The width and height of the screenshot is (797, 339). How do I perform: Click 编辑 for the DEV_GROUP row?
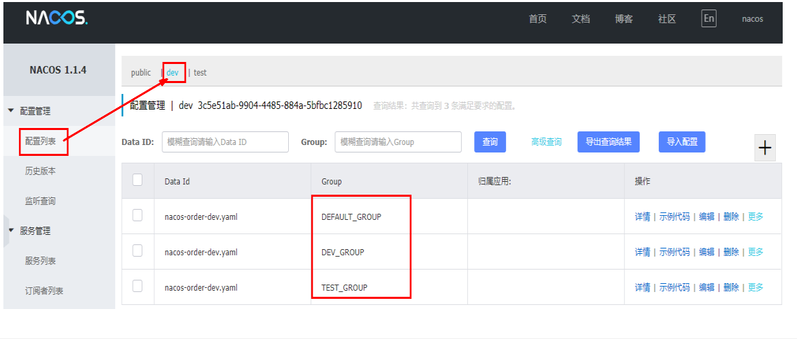click(706, 252)
